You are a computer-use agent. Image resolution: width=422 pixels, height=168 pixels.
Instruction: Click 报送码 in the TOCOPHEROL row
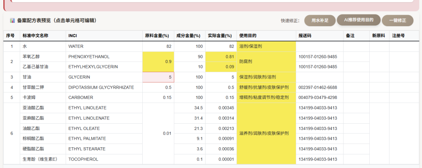tap(320, 160)
